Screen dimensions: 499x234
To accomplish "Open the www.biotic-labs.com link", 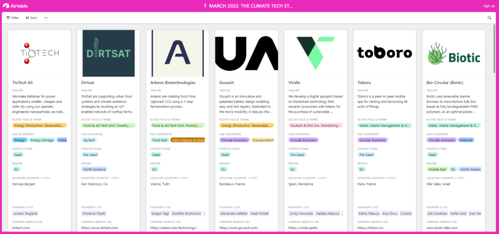I will pos(441,228).
